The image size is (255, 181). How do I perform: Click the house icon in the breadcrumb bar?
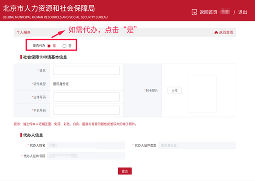tap(216, 32)
